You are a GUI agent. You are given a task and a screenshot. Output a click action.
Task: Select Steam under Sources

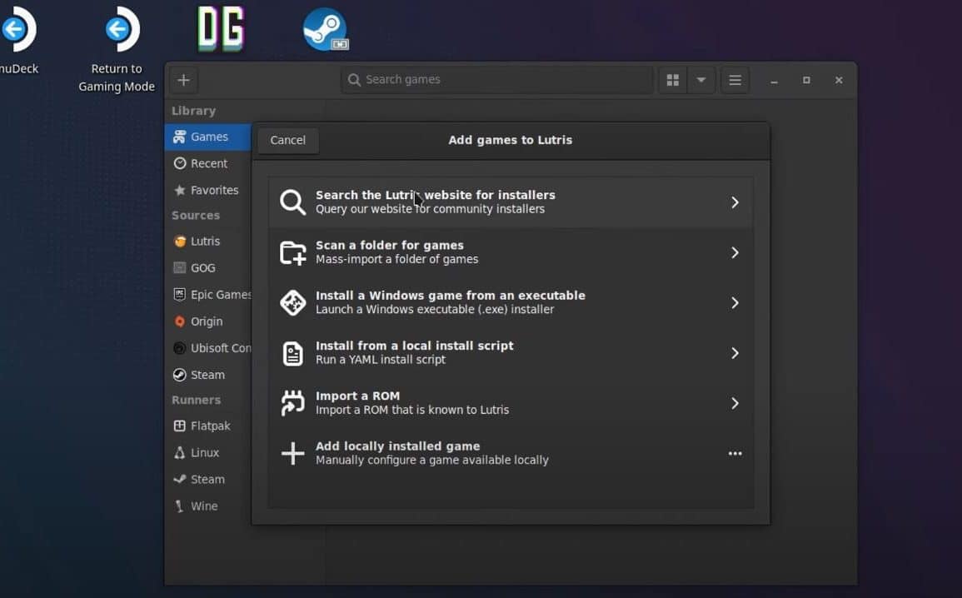(208, 375)
